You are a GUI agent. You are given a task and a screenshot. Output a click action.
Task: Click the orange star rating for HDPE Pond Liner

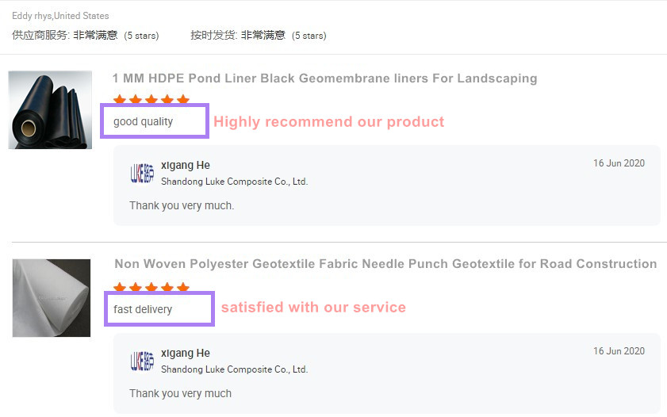pos(151,101)
